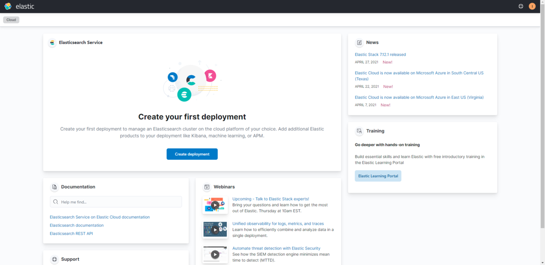This screenshot has width=545, height=265.
Task: Open the Elastic Learning Portal button
Action: pyautogui.click(x=378, y=176)
